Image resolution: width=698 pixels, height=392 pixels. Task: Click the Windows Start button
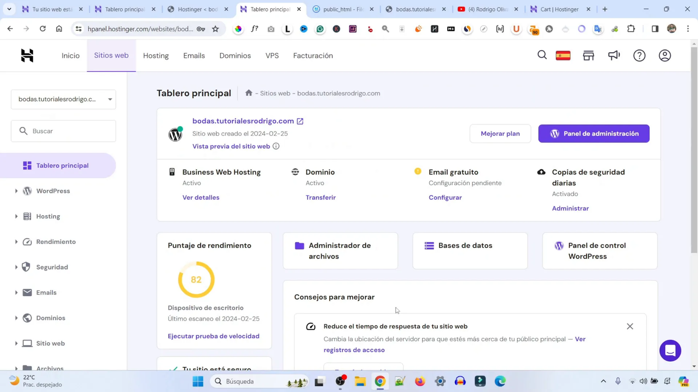coord(198,381)
